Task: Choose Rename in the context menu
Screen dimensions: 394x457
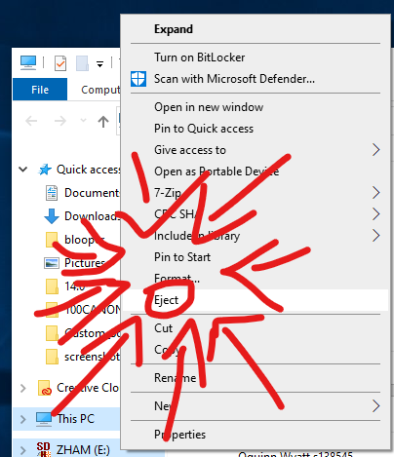Action: (175, 378)
